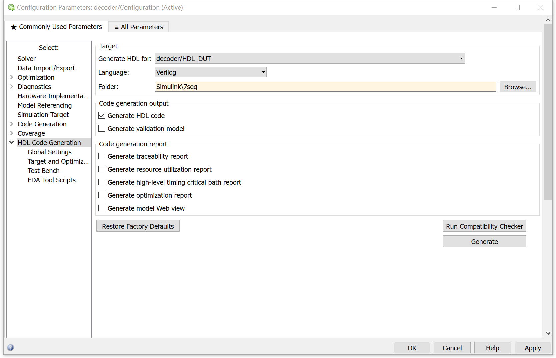This screenshot has height=358, width=556.
Task: Click the Folder path input field
Action: click(325, 87)
